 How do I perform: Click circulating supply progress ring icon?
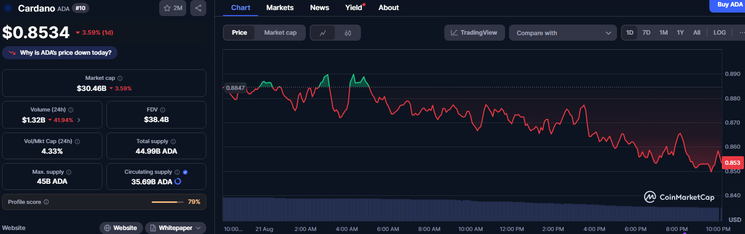tap(178, 181)
